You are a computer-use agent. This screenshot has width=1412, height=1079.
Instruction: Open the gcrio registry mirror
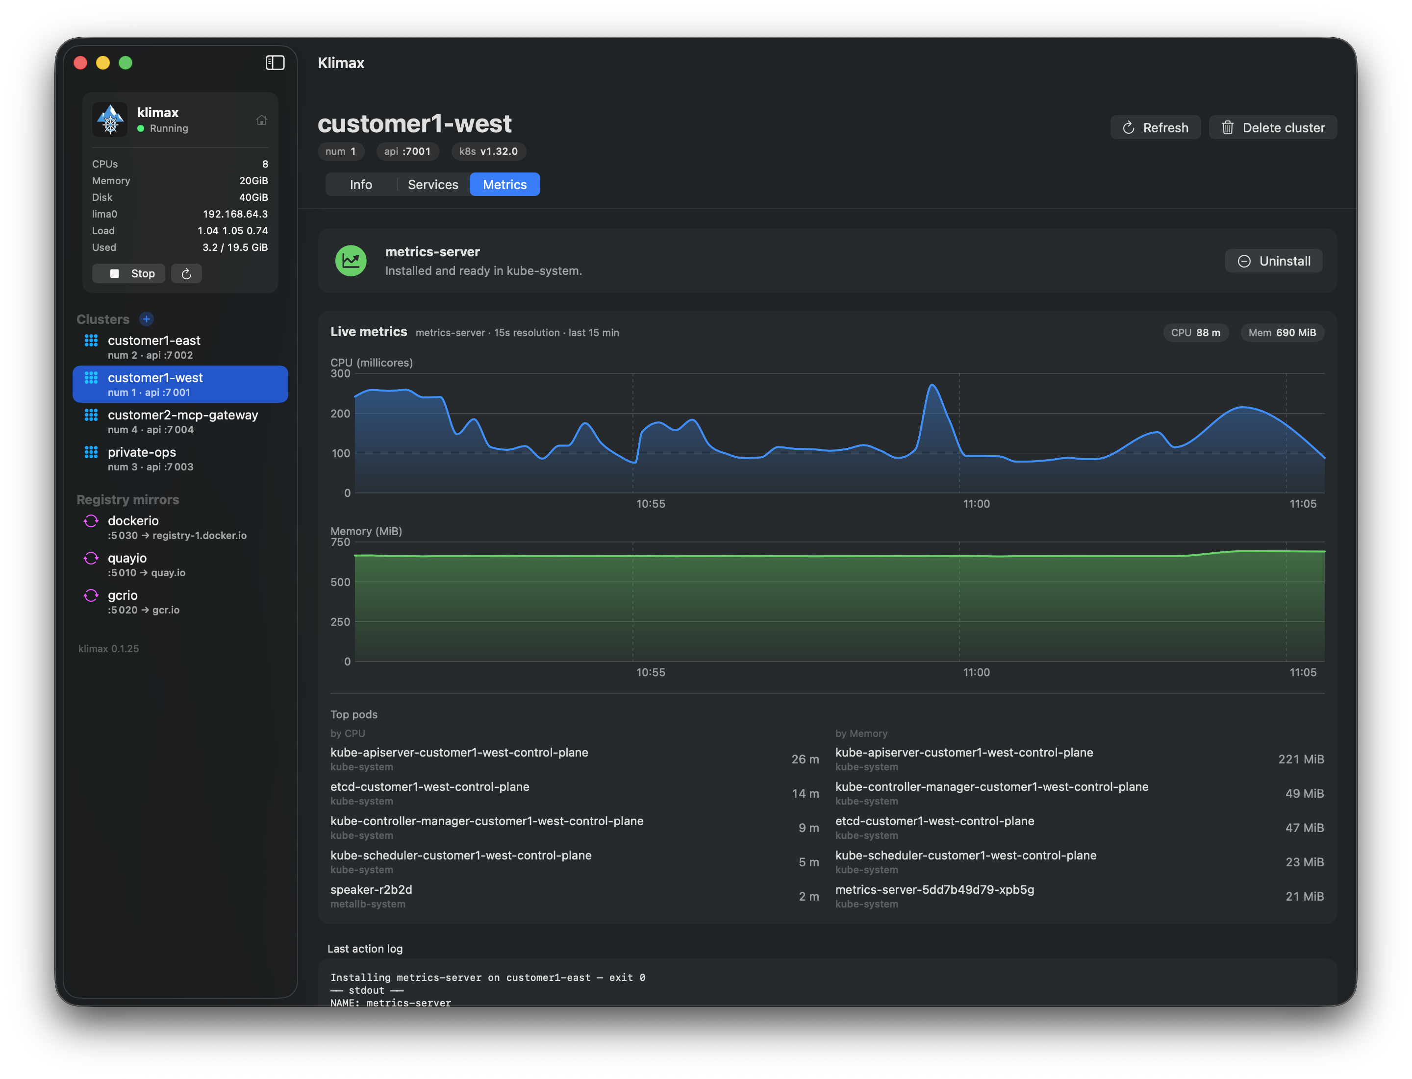(x=180, y=602)
